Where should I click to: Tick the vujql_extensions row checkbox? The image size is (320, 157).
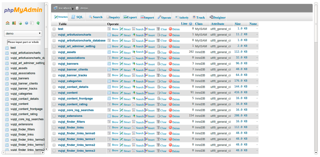pyautogui.click(x=54, y=116)
